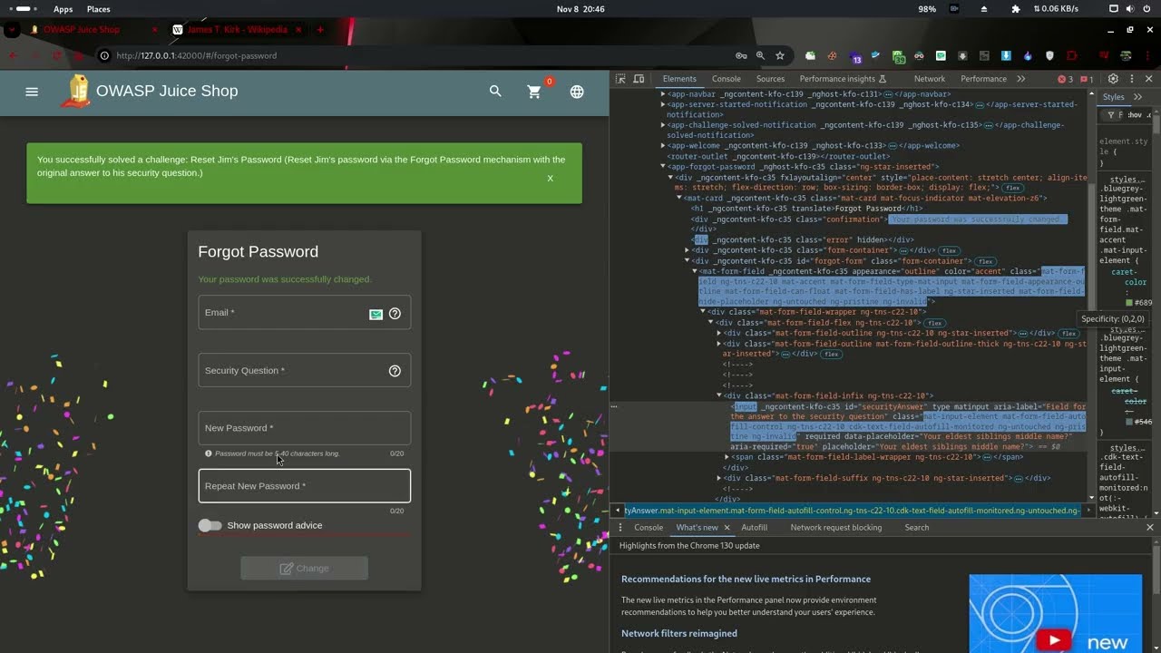Click the caret-color green swatch
The image size is (1161, 653).
pos(1128,303)
